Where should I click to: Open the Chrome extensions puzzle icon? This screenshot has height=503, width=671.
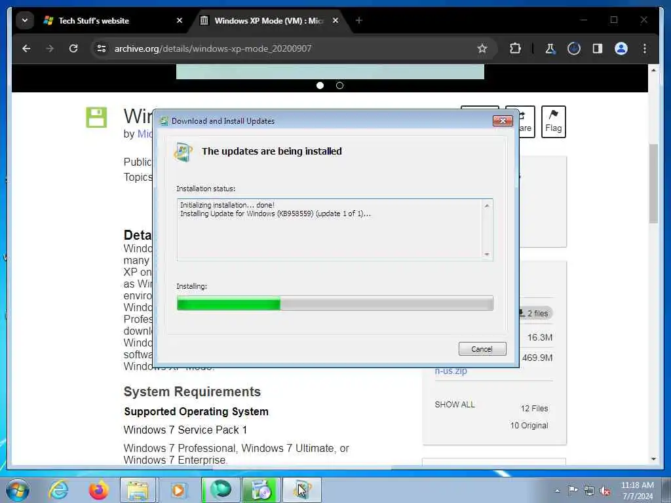coord(515,48)
